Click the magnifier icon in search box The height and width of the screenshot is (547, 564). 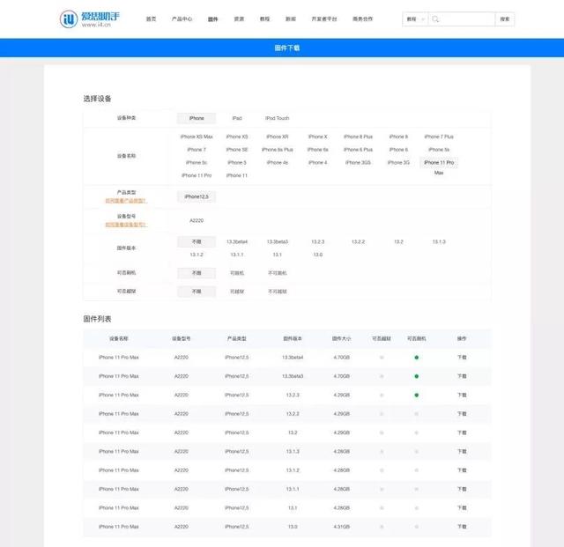(435, 19)
